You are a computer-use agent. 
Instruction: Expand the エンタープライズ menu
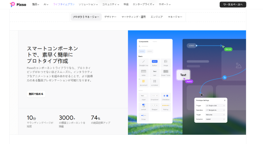[143, 4]
